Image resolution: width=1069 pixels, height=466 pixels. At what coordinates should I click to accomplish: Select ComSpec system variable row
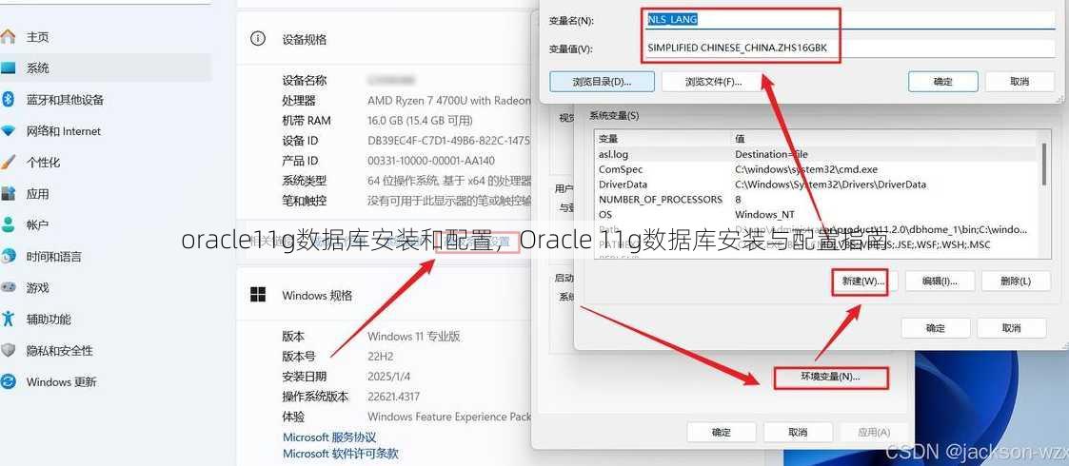click(816, 169)
